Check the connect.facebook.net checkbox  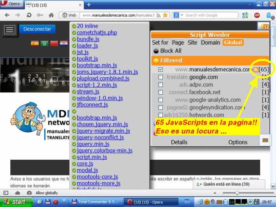pyautogui.click(x=160, y=92)
